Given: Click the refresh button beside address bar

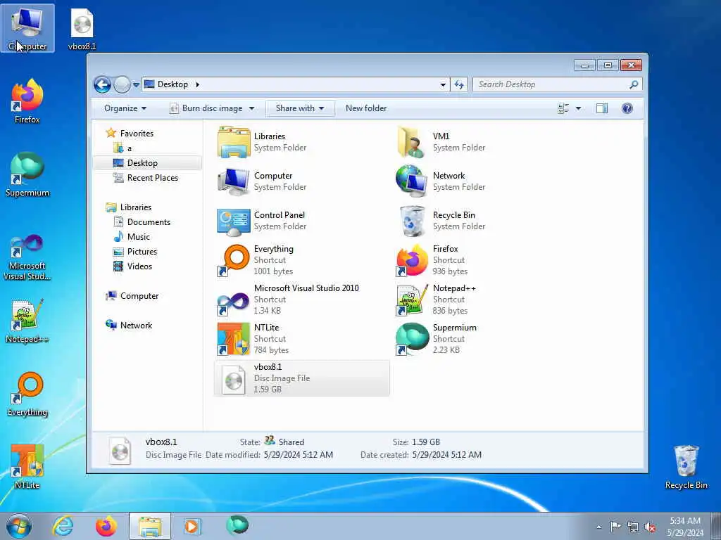Looking at the screenshot, I should tap(459, 84).
